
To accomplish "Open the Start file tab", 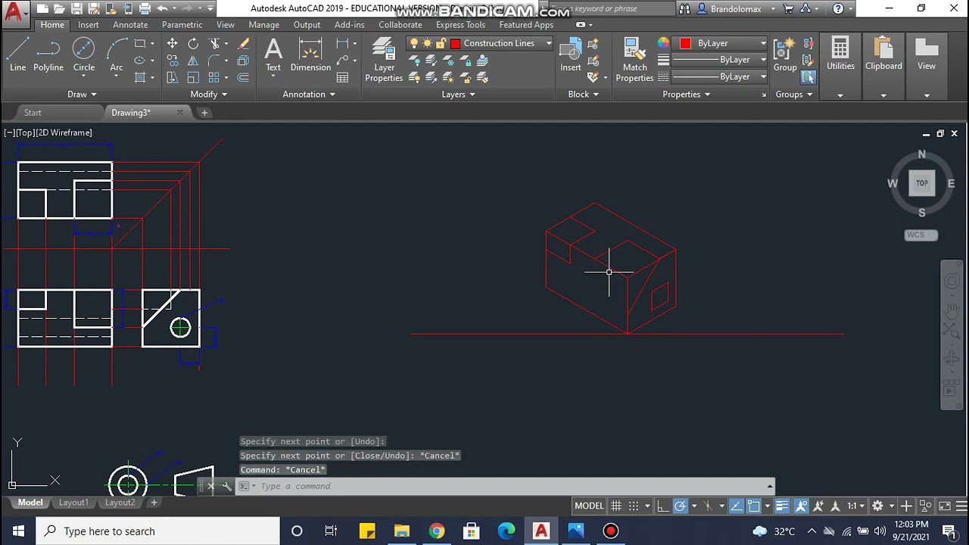I will click(33, 113).
